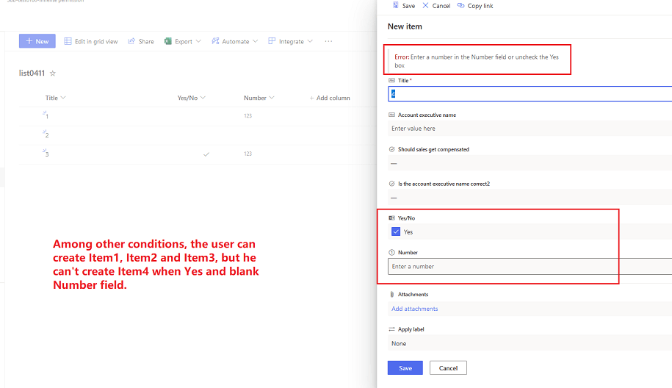
Task: Favorite list0411 with the star icon
Action: point(53,73)
